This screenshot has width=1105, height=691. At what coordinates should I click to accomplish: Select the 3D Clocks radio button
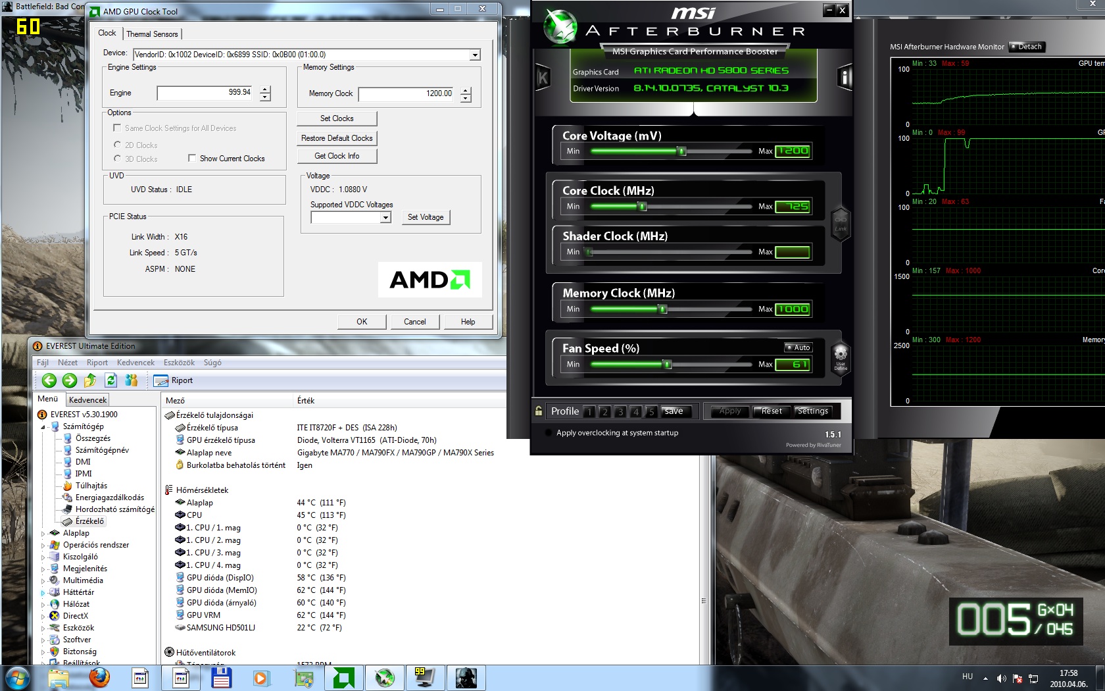tap(117, 159)
